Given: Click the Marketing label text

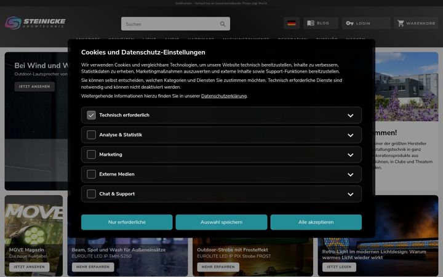Looking at the screenshot, I should 111,155.
